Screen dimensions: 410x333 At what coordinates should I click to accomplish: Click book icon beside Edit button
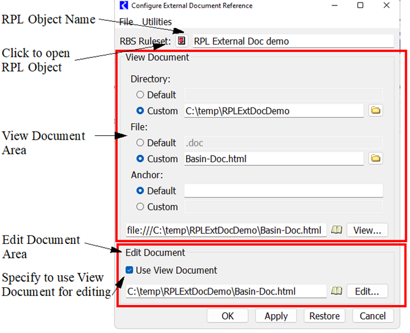[337, 291]
